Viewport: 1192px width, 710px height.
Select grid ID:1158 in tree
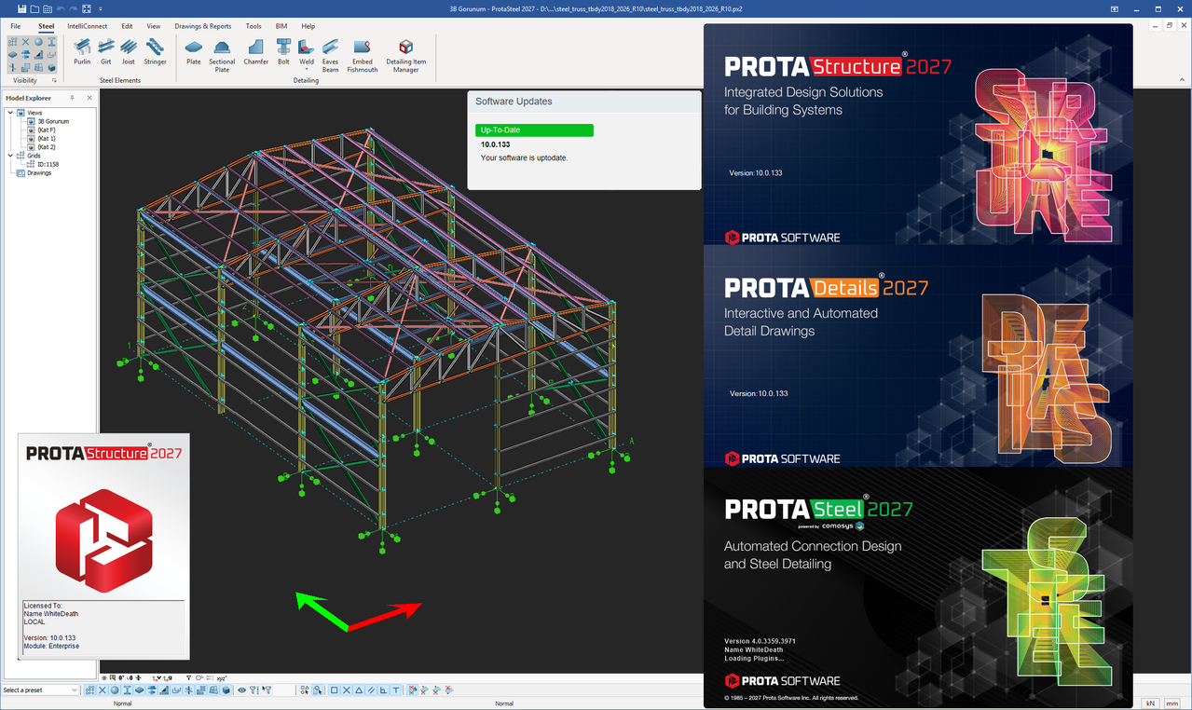48,164
